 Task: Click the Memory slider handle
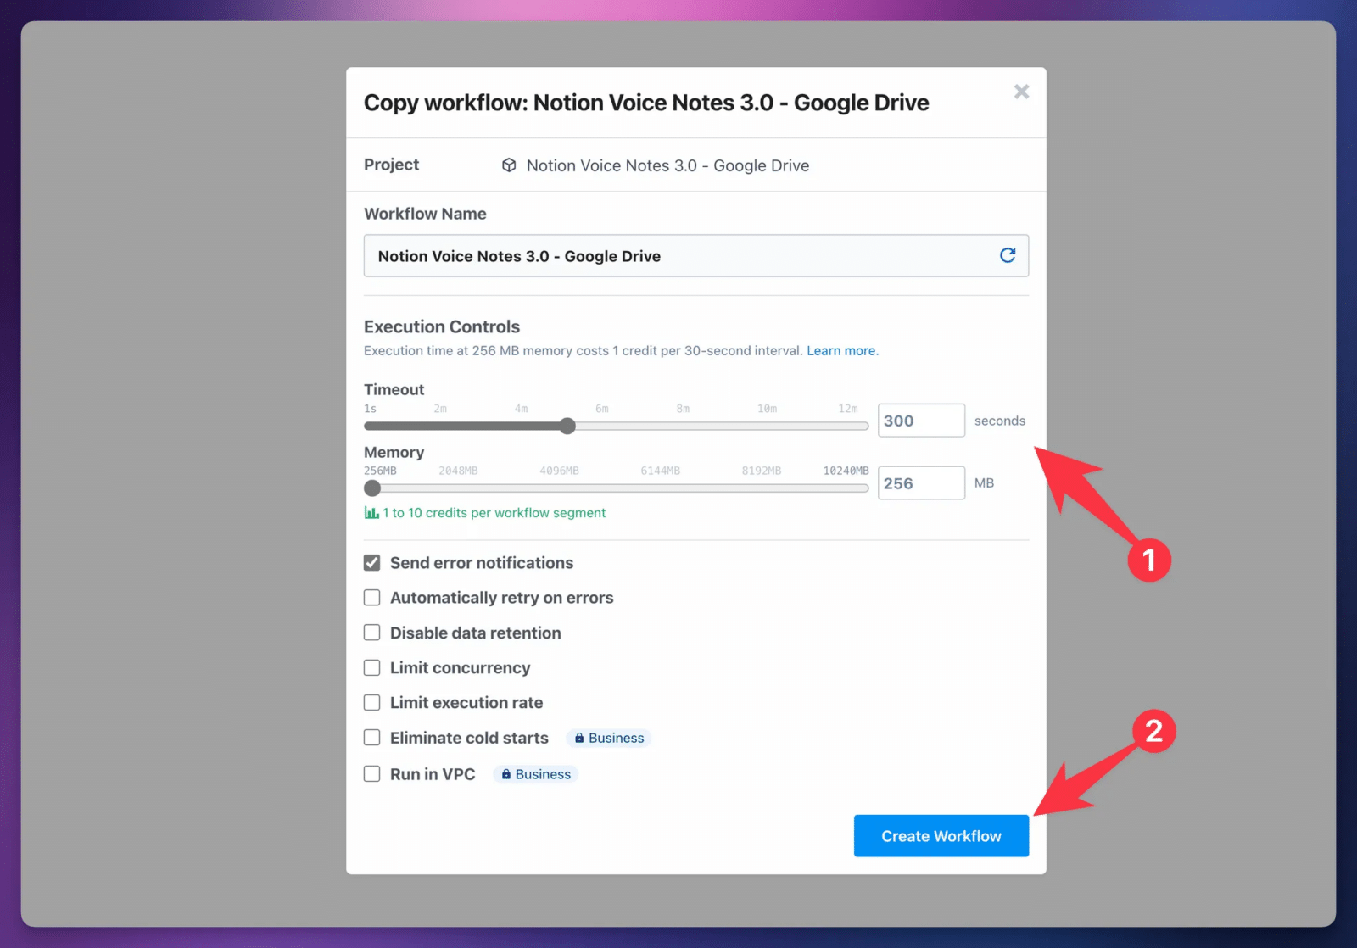point(371,488)
